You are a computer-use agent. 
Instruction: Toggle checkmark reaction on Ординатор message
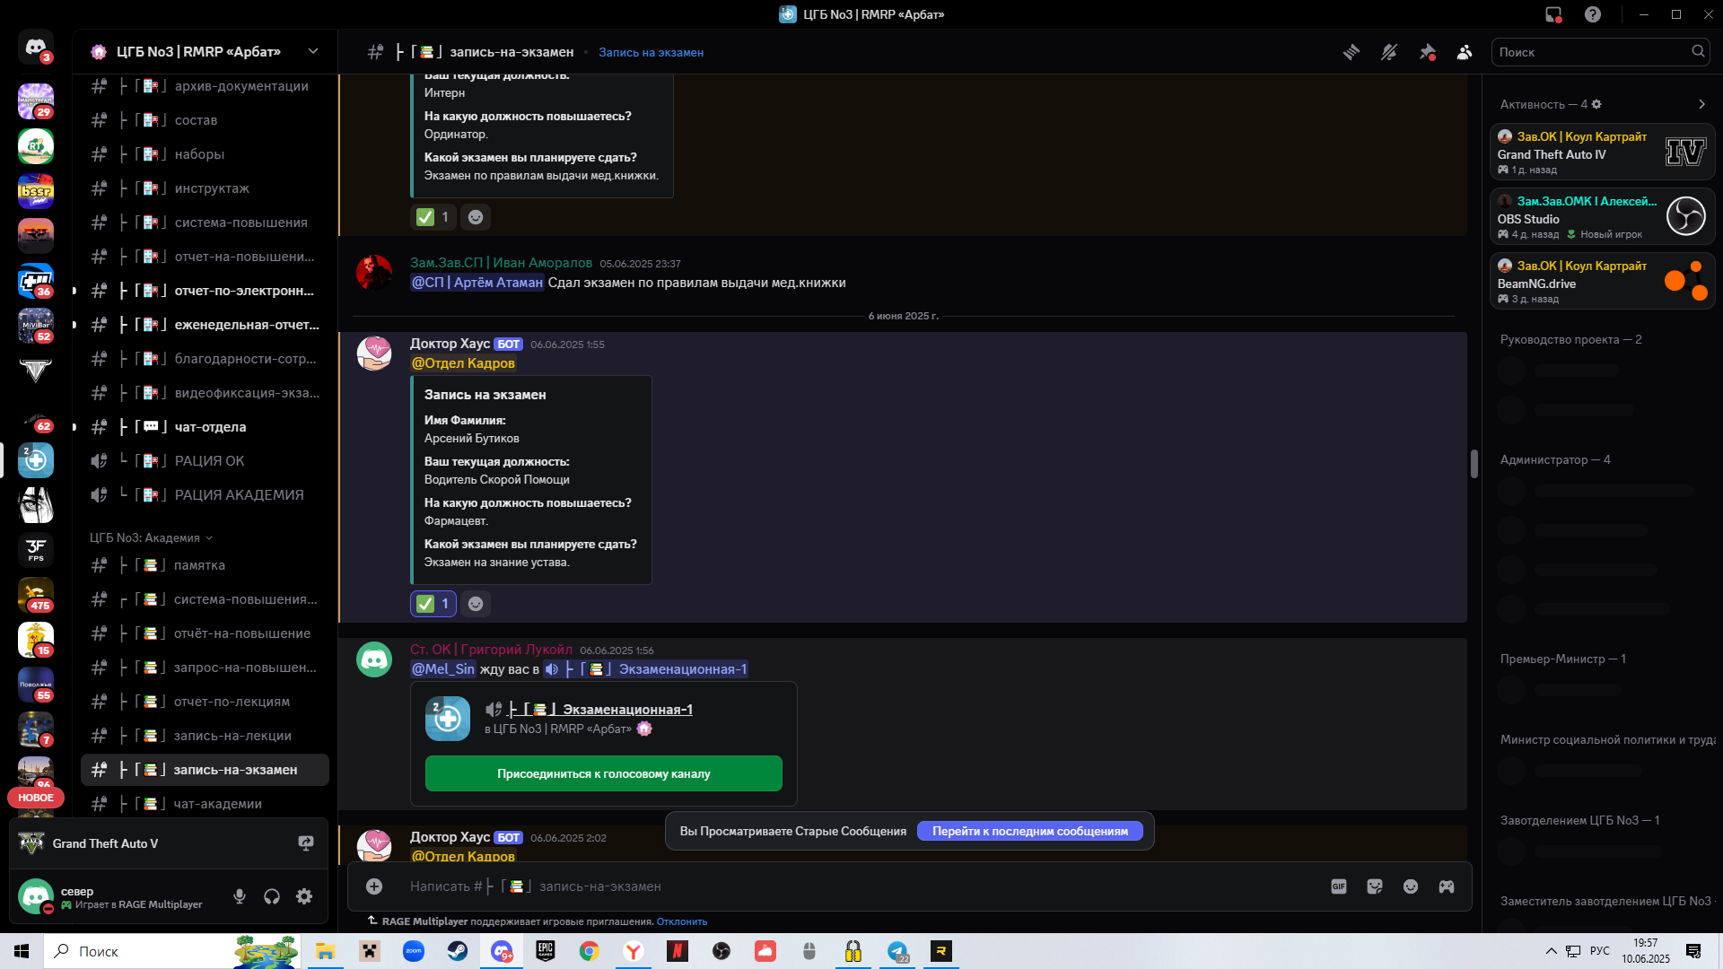[433, 217]
